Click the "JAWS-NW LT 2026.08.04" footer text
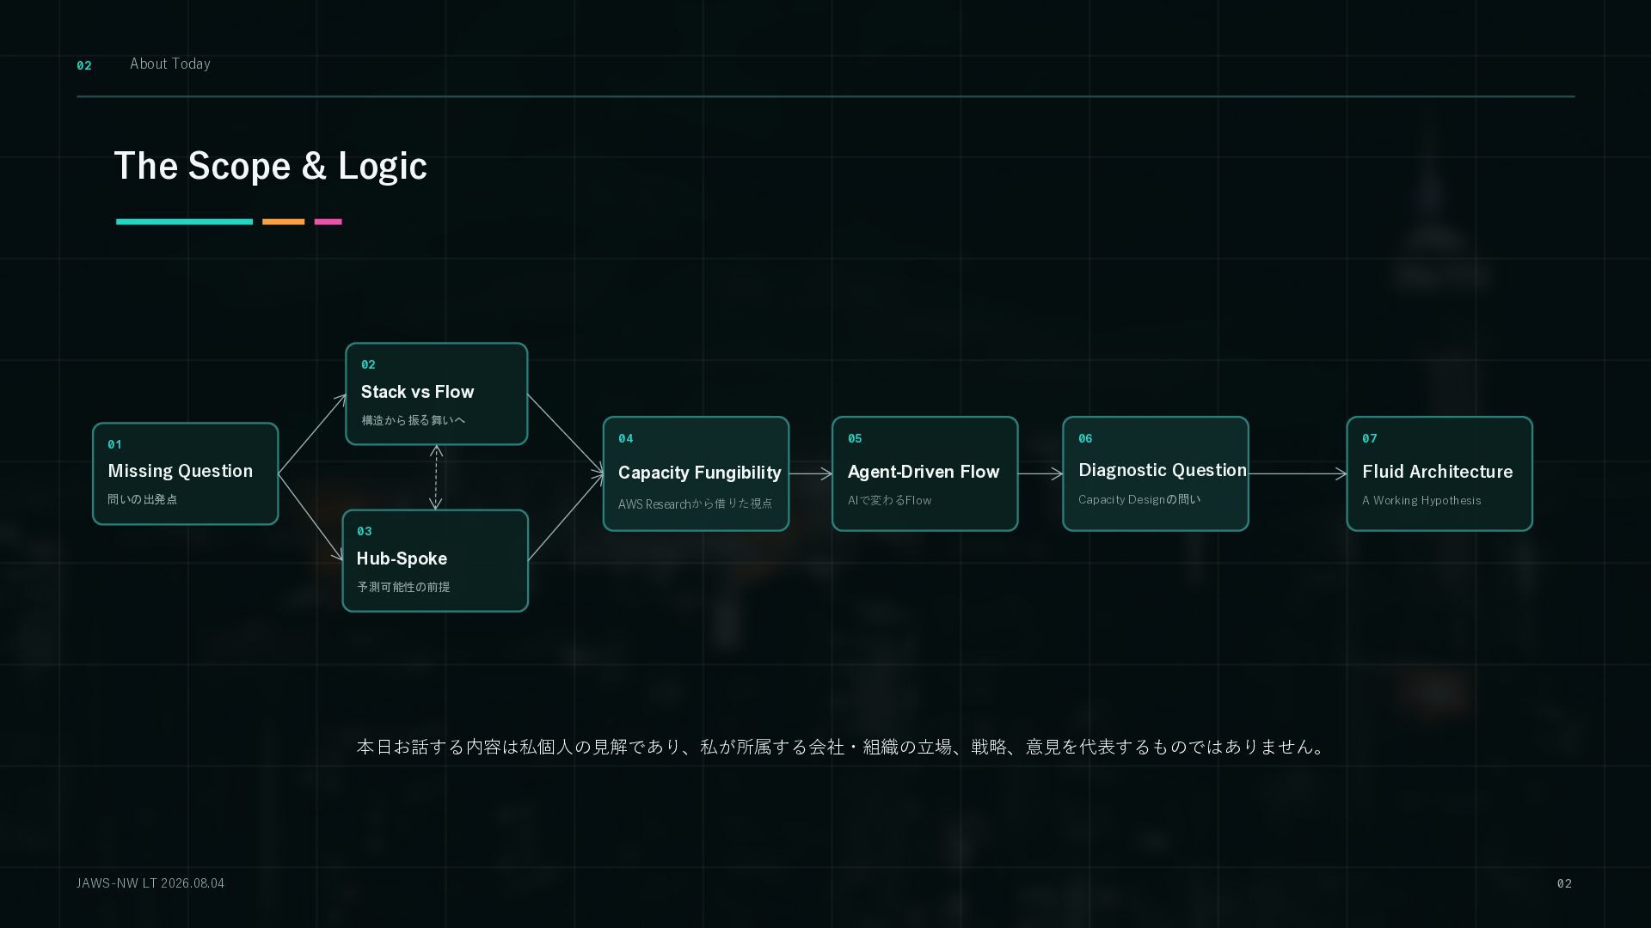 click(x=150, y=883)
